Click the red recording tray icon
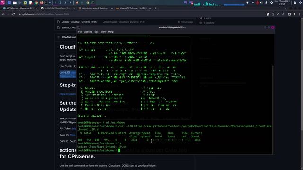This screenshot has width=303, height=170. click(258, 3)
